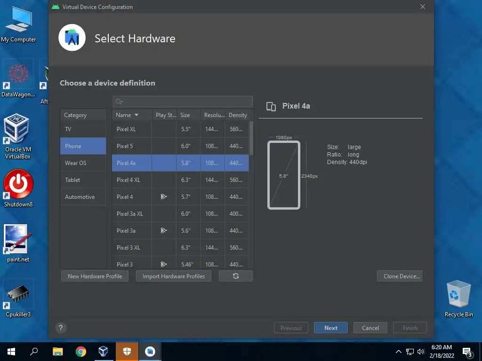Image resolution: width=482 pixels, height=361 pixels.
Task: Sort devices by Name column
Action: [132, 115]
